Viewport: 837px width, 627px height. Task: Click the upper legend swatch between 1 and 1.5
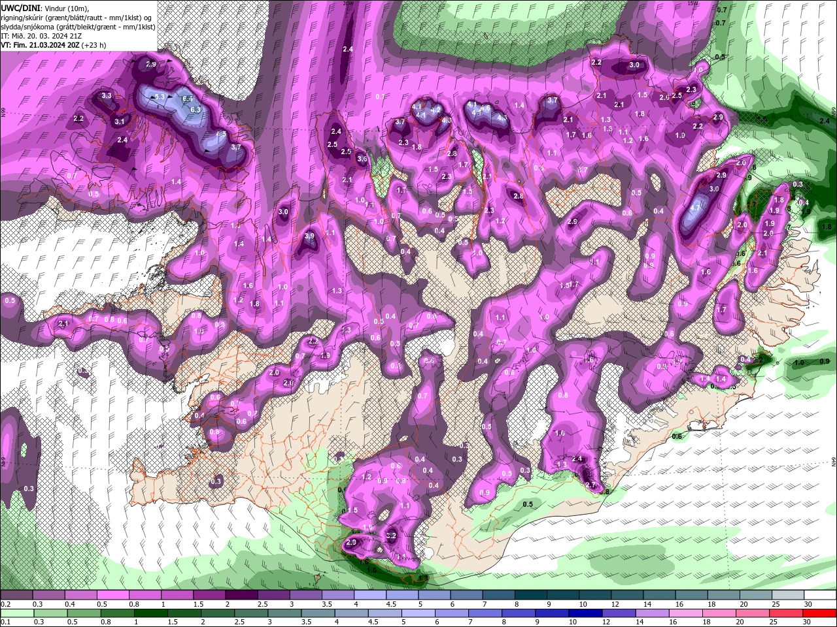pos(177,595)
